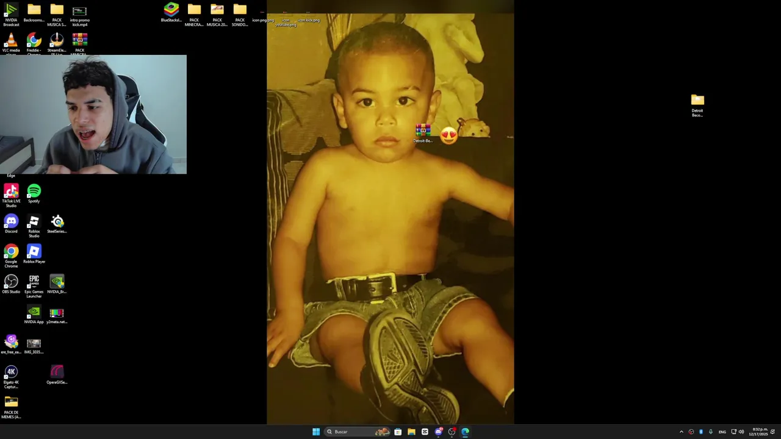The height and width of the screenshot is (439, 781).
Task: Launch Roblox Player shortcut
Action: 34,254
